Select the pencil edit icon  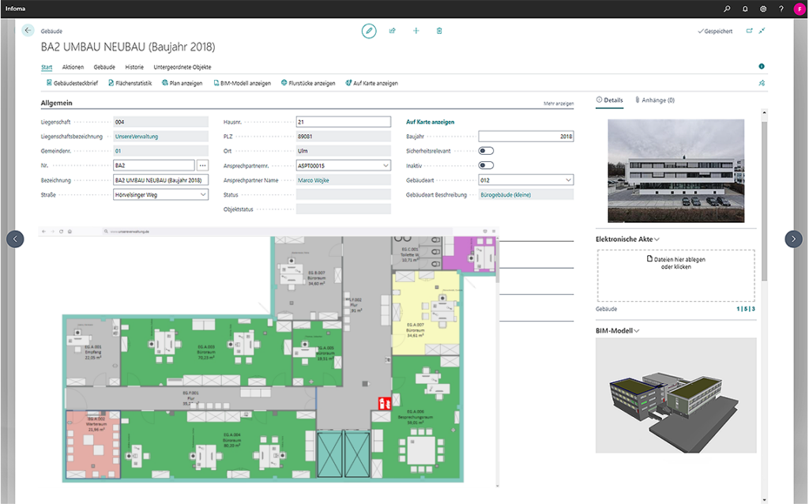369,31
